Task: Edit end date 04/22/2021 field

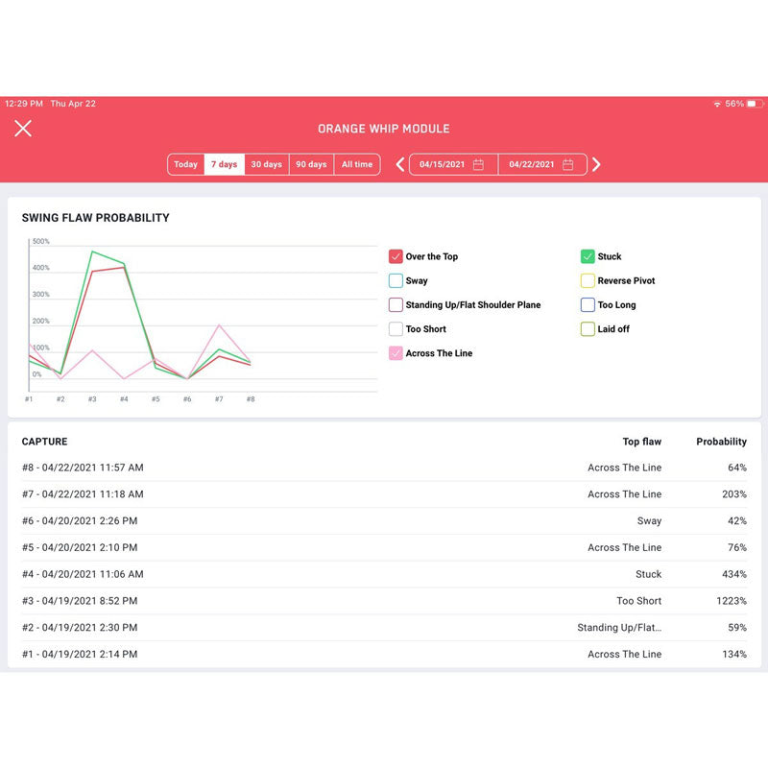Action: coord(542,164)
